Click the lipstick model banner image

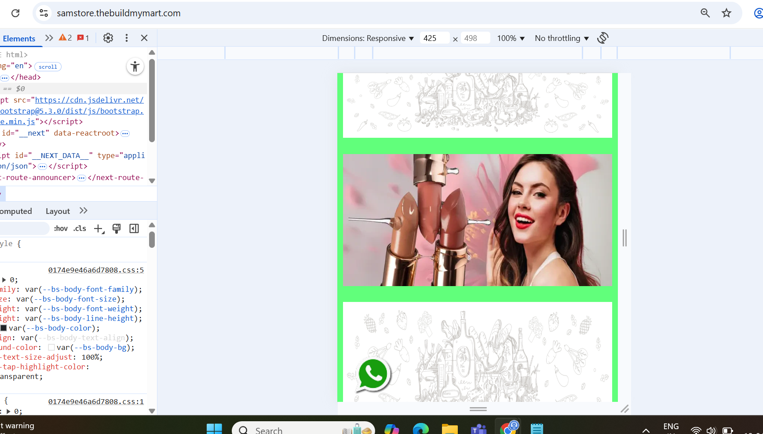point(477,220)
